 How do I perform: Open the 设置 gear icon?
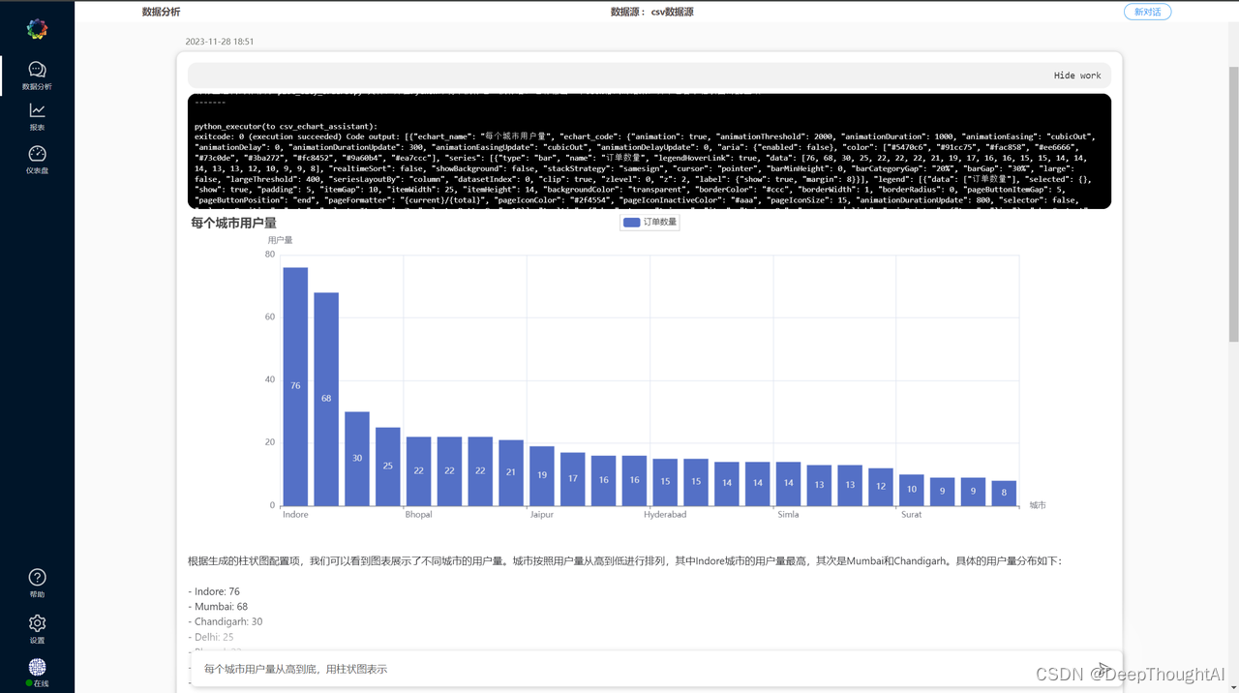point(37,622)
